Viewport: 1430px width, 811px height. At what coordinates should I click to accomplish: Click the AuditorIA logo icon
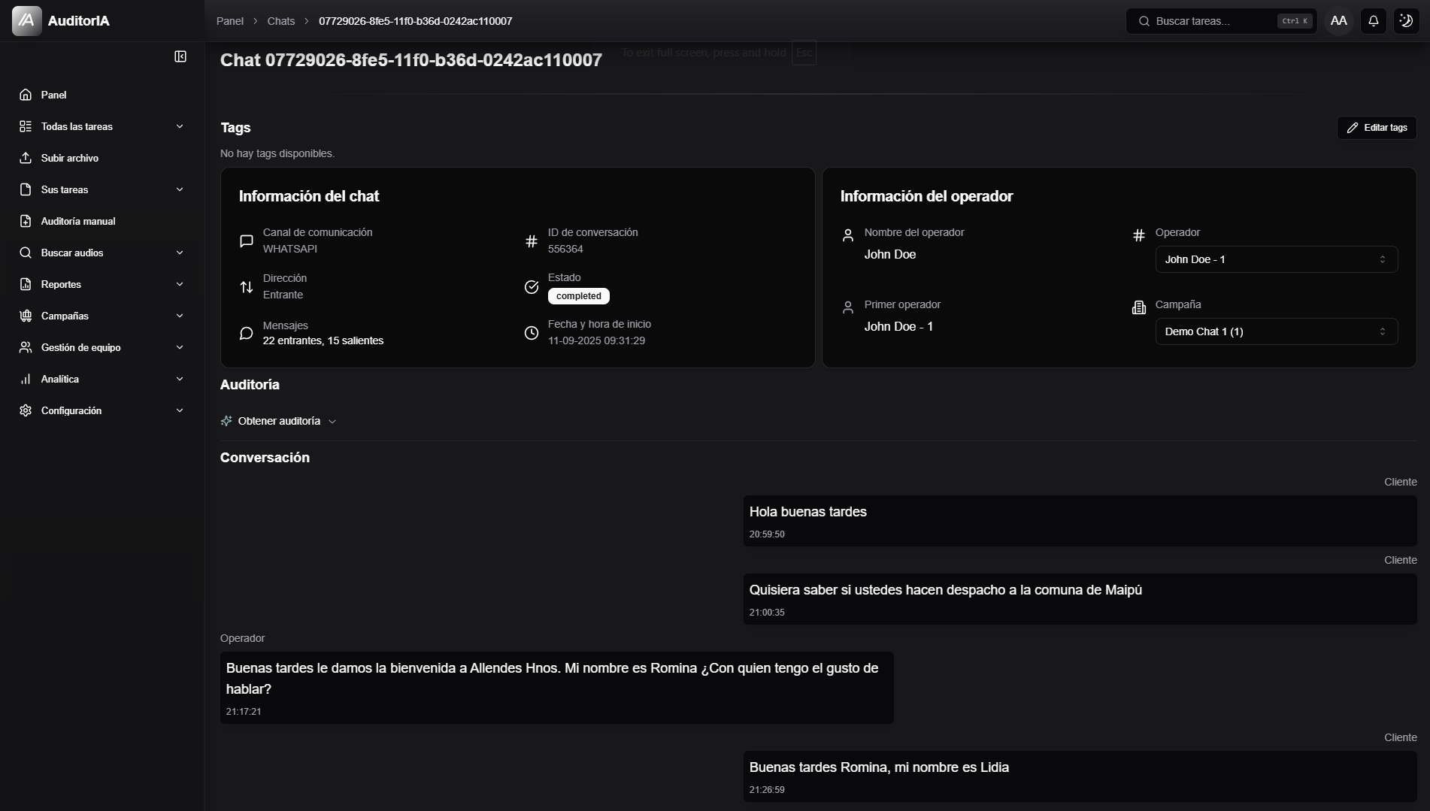27,21
